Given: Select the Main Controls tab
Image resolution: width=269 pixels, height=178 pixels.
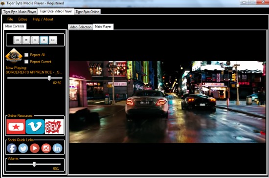Looking at the screenshot, I should click(x=15, y=26).
